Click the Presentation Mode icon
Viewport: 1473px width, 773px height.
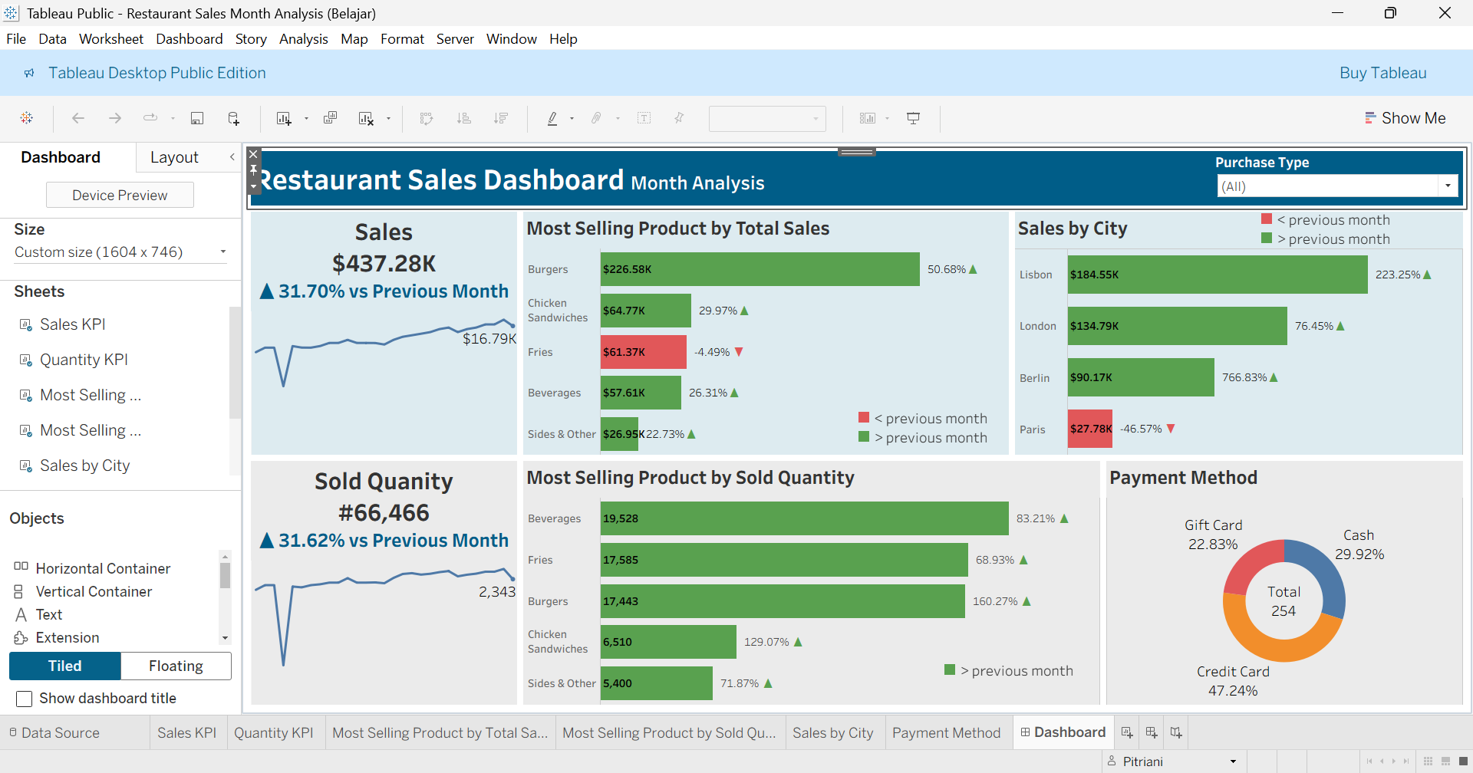tap(913, 118)
